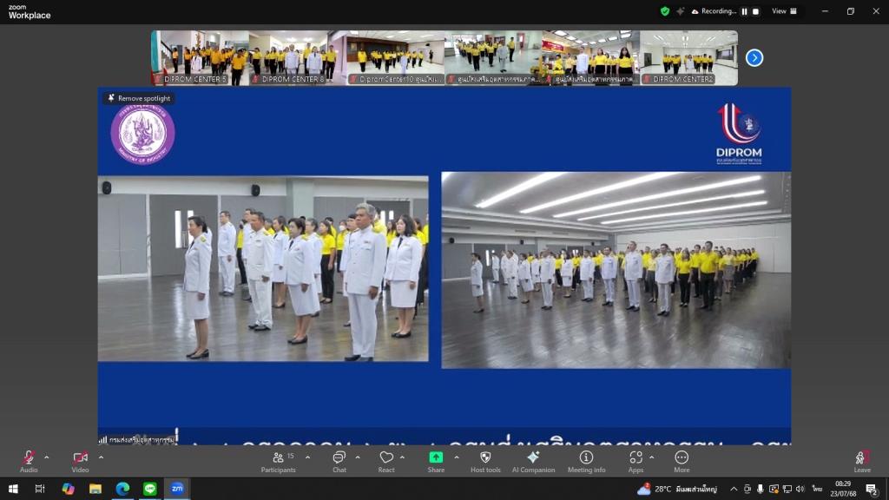This screenshot has width=889, height=500.
Task: Open the Participants panel
Action: click(279, 461)
